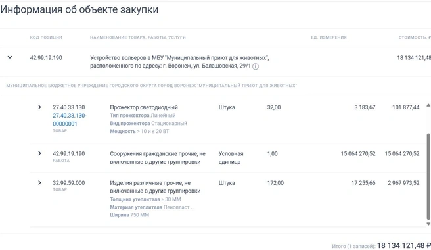Click the code 32.99.59.000 text
This screenshot has height=250, width=431.
click(x=69, y=182)
